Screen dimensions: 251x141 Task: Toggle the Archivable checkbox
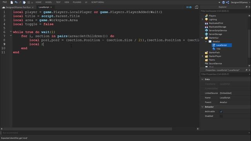[x=221, y=111]
